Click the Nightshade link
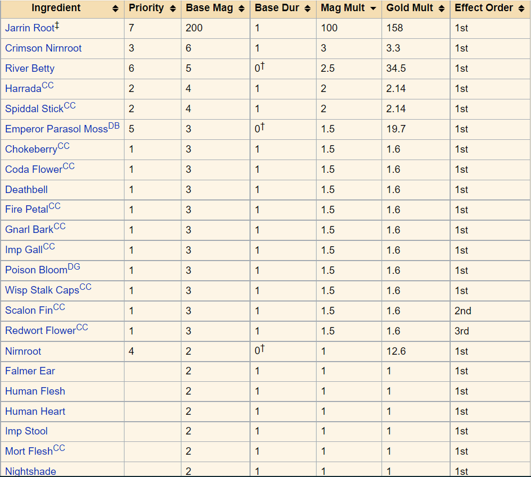Viewport: 531px width, 477px height. pos(30,471)
